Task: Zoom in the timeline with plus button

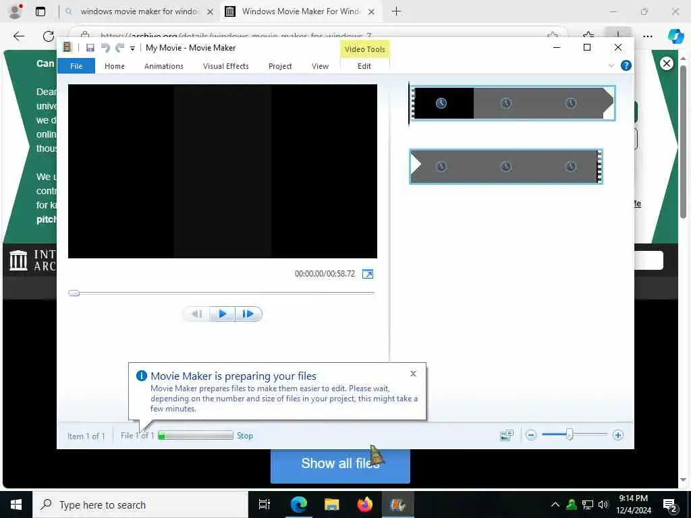Action: [x=618, y=435]
